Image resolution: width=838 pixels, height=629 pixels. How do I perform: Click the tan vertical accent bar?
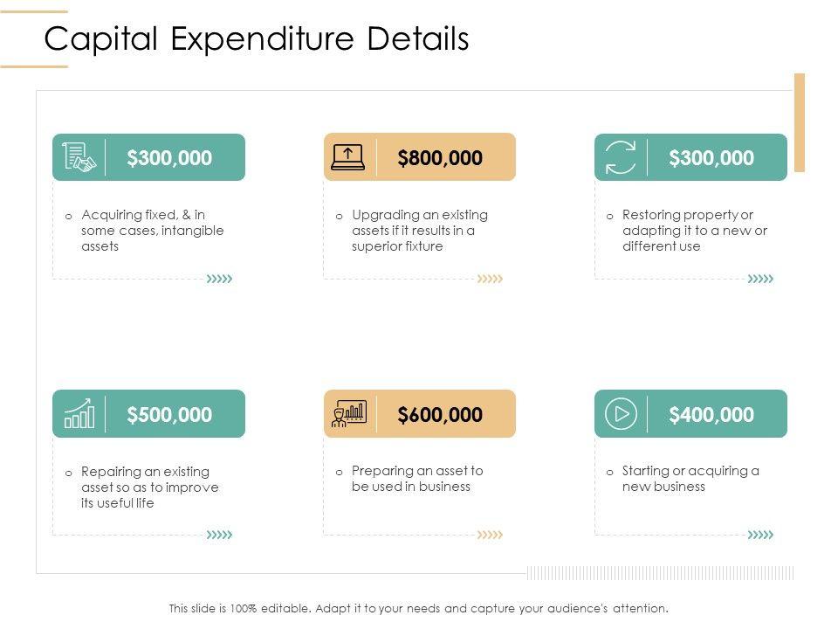point(799,121)
